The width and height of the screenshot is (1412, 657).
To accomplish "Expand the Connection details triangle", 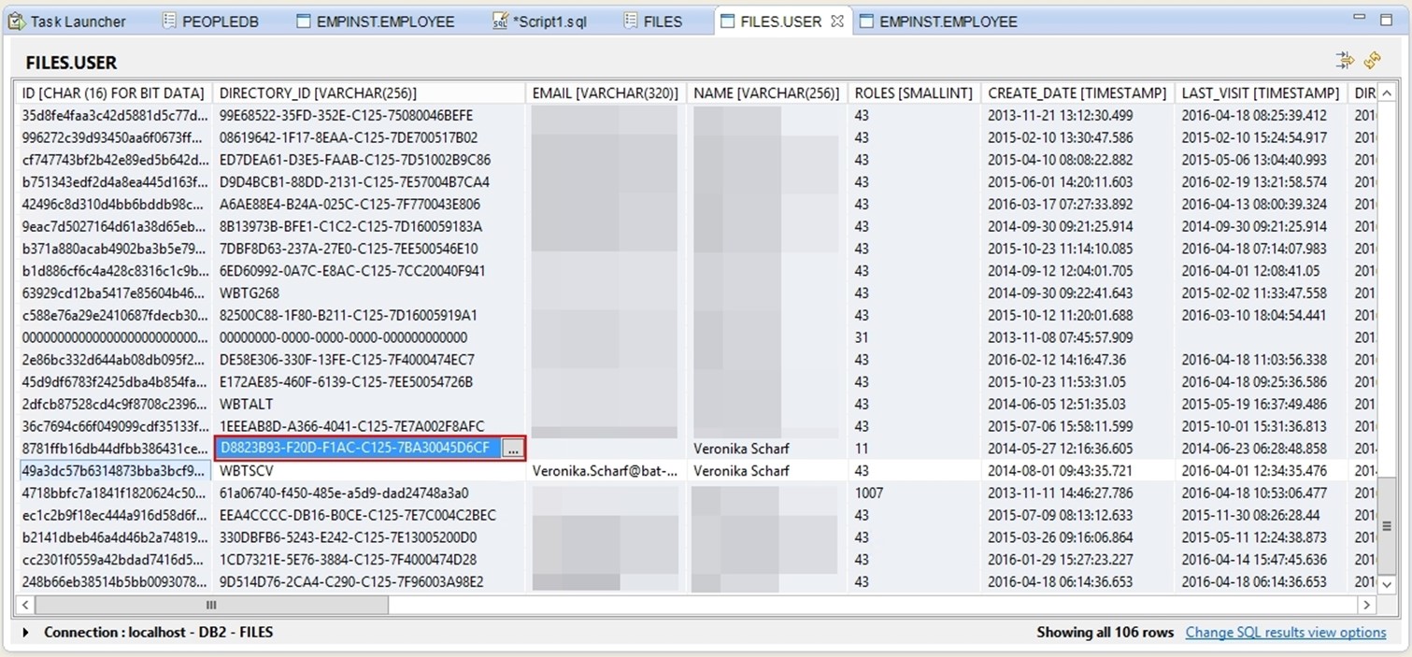I will [26, 633].
